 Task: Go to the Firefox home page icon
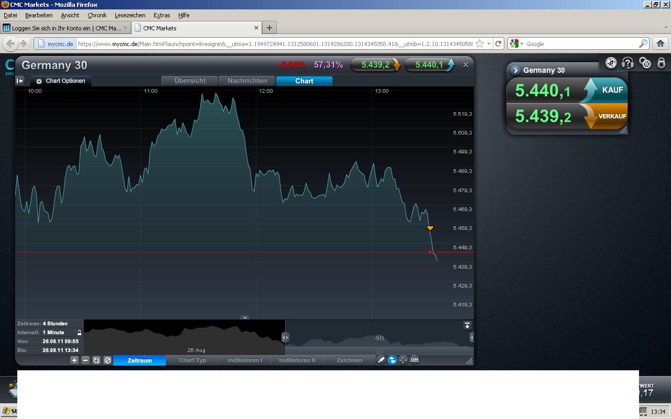(x=661, y=43)
